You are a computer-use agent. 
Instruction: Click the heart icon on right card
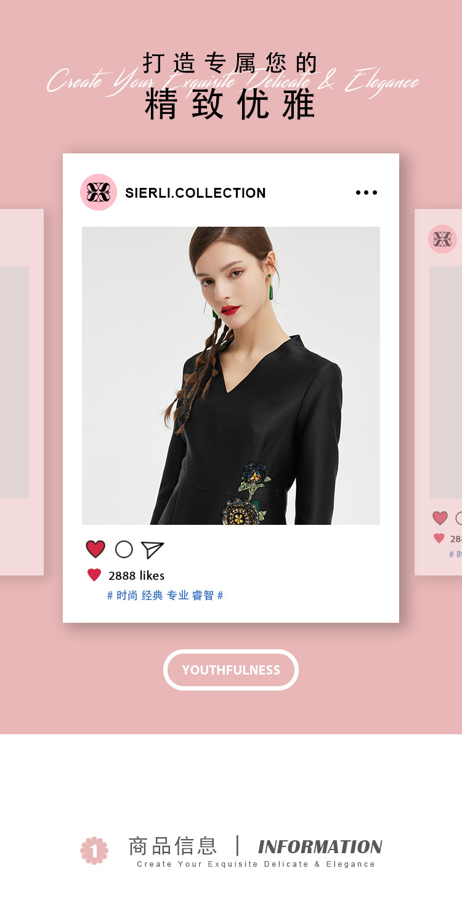click(440, 518)
